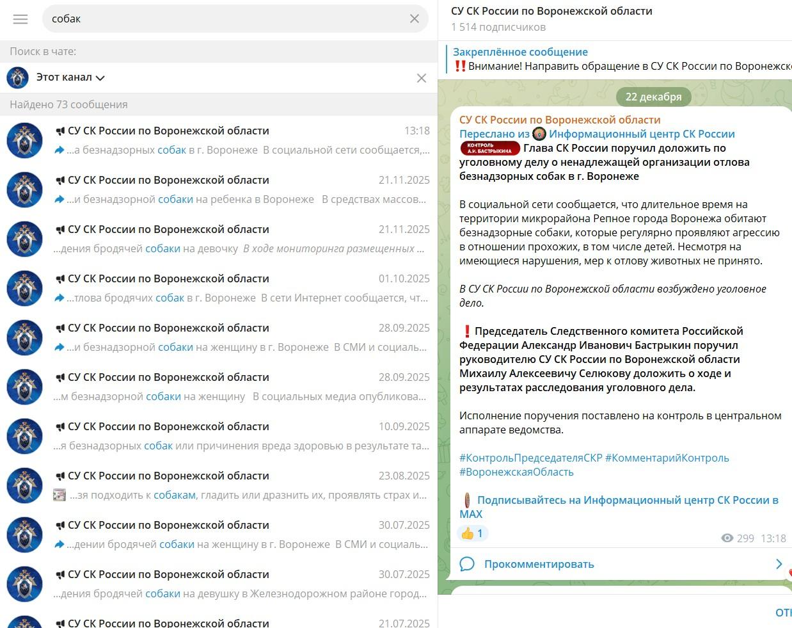This screenshot has width=792, height=628.
Task: Close the channel search filter
Action: 421,78
